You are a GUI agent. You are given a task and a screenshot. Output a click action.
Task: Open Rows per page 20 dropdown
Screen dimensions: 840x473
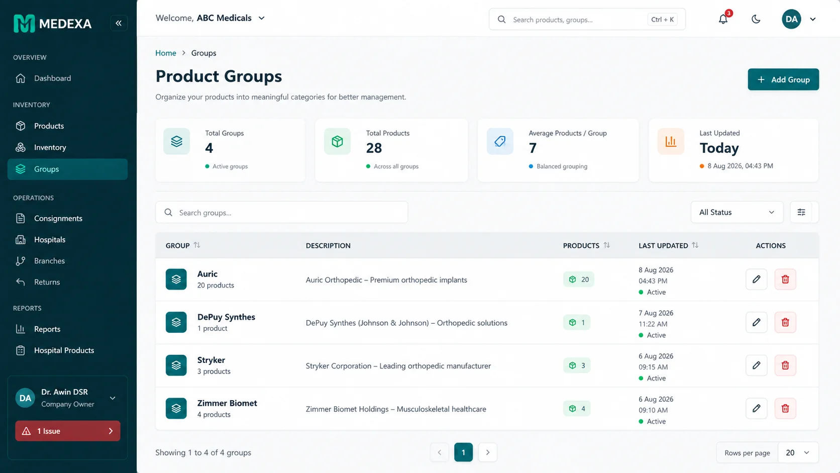[798, 452]
